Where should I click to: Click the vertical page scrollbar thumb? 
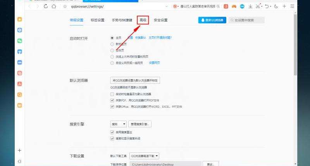click(295, 44)
